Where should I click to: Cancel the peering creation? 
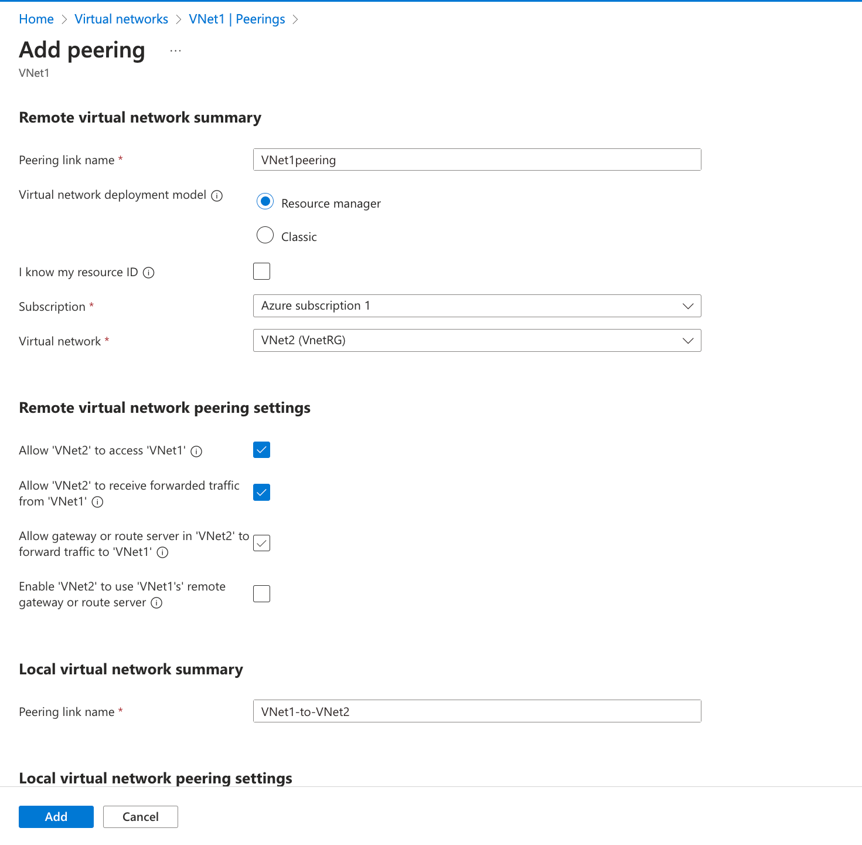(x=140, y=816)
